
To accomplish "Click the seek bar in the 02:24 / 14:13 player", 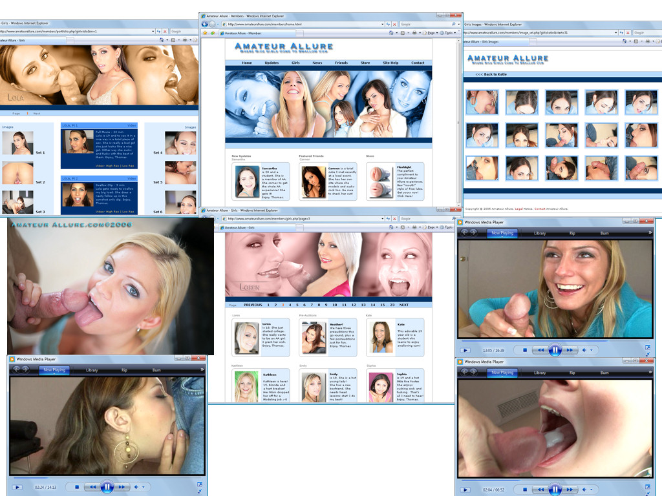I will click(x=107, y=478).
